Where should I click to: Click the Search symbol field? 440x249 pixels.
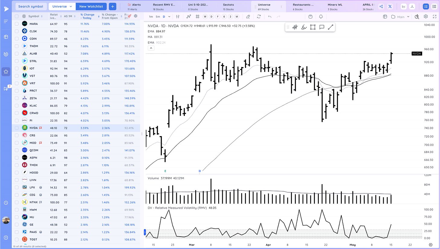[x=31, y=6]
